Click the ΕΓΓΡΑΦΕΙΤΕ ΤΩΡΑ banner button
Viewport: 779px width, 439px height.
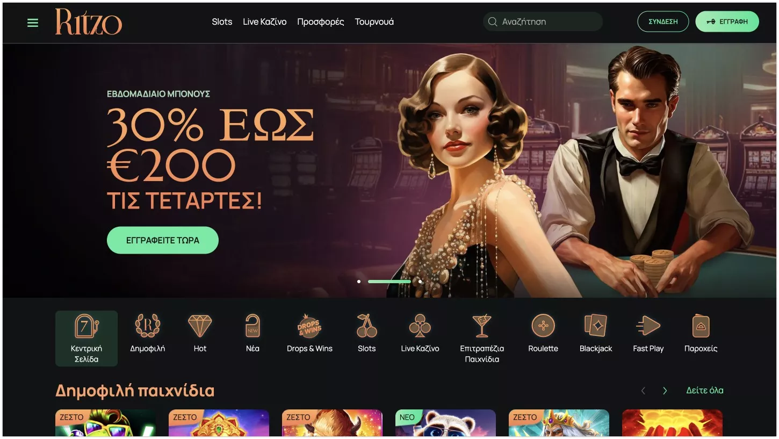click(x=163, y=240)
